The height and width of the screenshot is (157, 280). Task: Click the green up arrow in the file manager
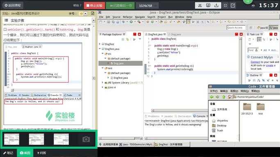pos(223,97)
